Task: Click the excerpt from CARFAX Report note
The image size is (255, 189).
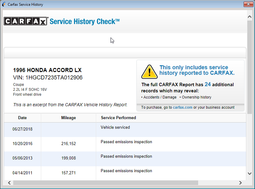Action: [70, 105]
